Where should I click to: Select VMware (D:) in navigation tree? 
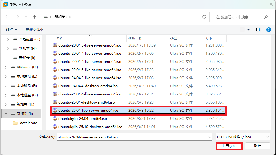pos(27,67)
